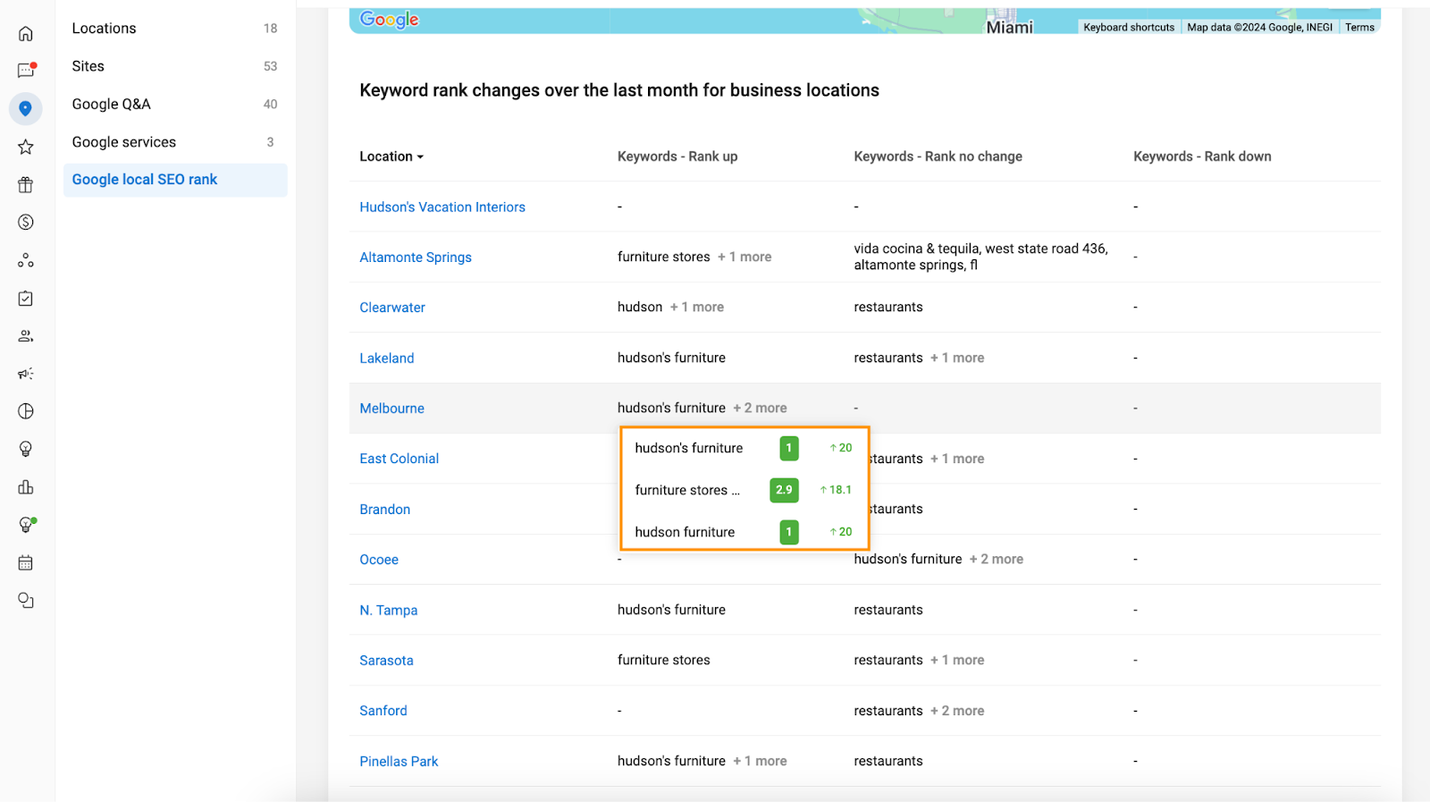Expand '+ 2 more' in Melbourne rank up

(761, 408)
